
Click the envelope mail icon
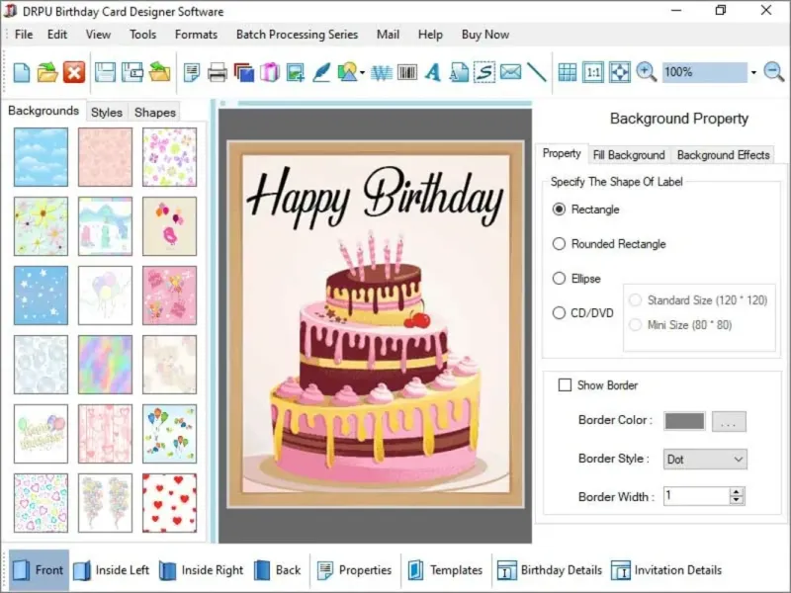pos(510,71)
